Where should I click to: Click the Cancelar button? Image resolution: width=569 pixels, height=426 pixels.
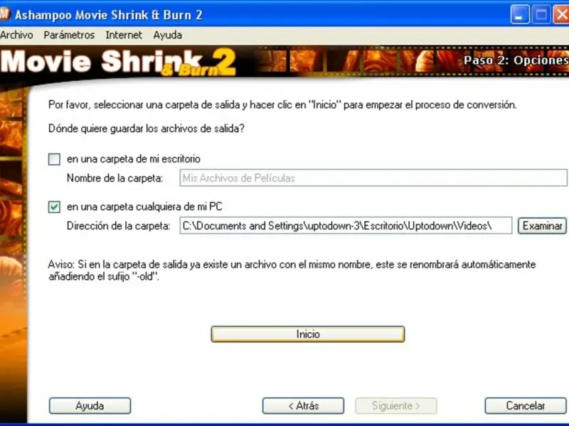click(x=526, y=405)
